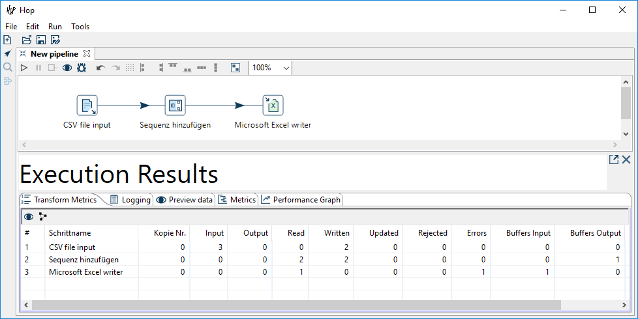
Task: Click the hop arrow toward the Excel writer
Action: (x=239, y=105)
